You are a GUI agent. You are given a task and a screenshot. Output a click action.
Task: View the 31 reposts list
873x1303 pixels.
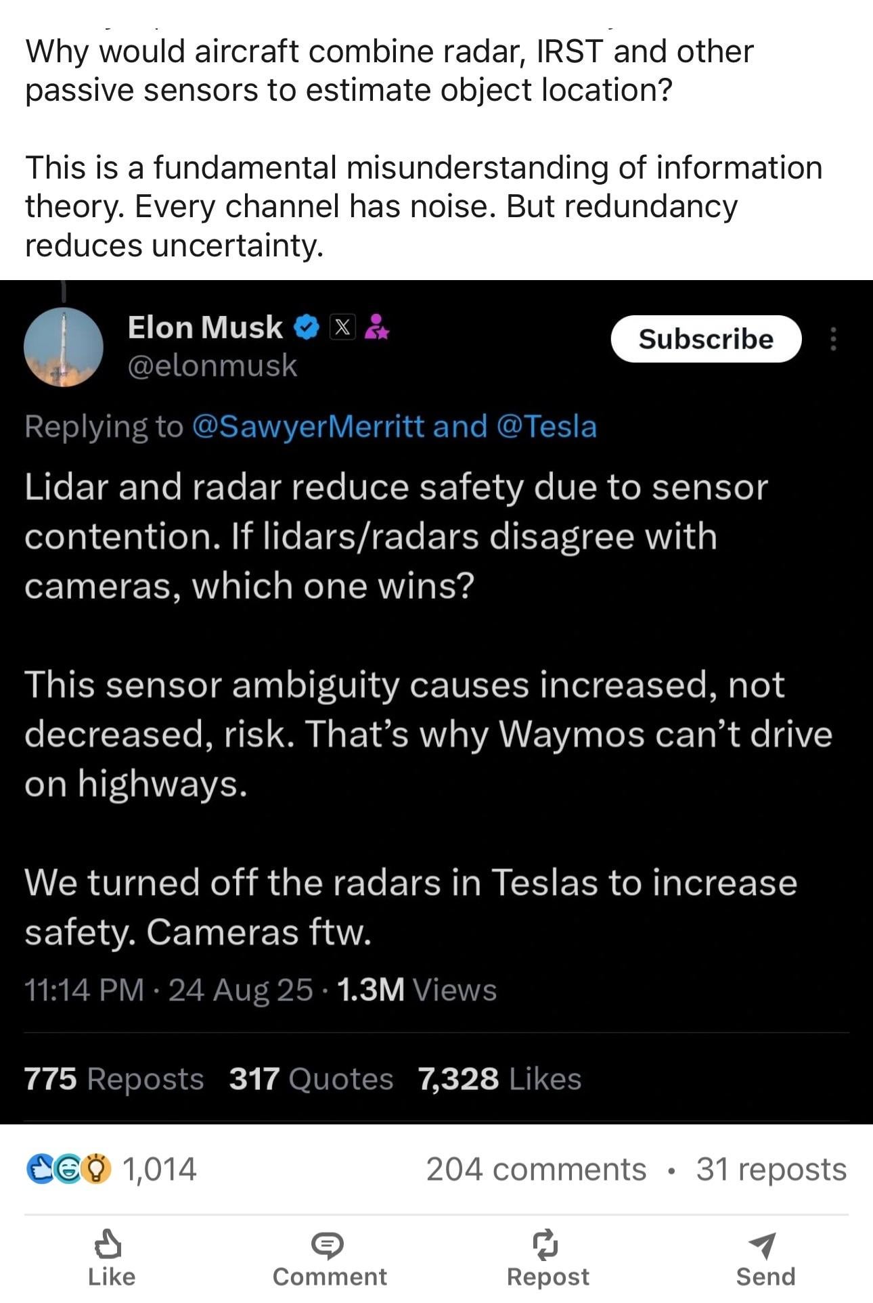coord(771,1170)
